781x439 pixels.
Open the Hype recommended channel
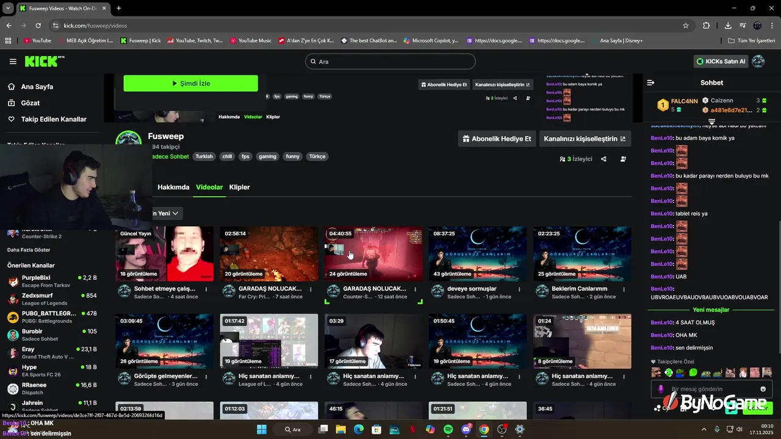click(52, 370)
